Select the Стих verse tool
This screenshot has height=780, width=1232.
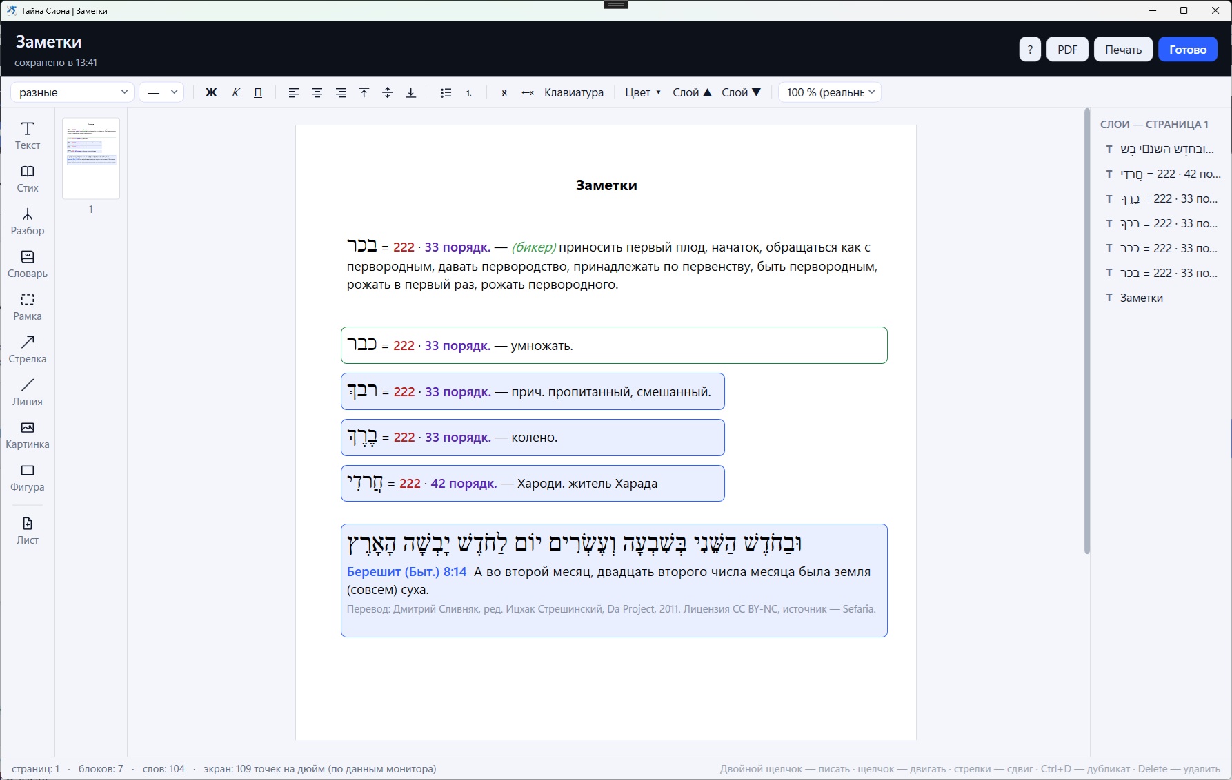click(x=28, y=178)
